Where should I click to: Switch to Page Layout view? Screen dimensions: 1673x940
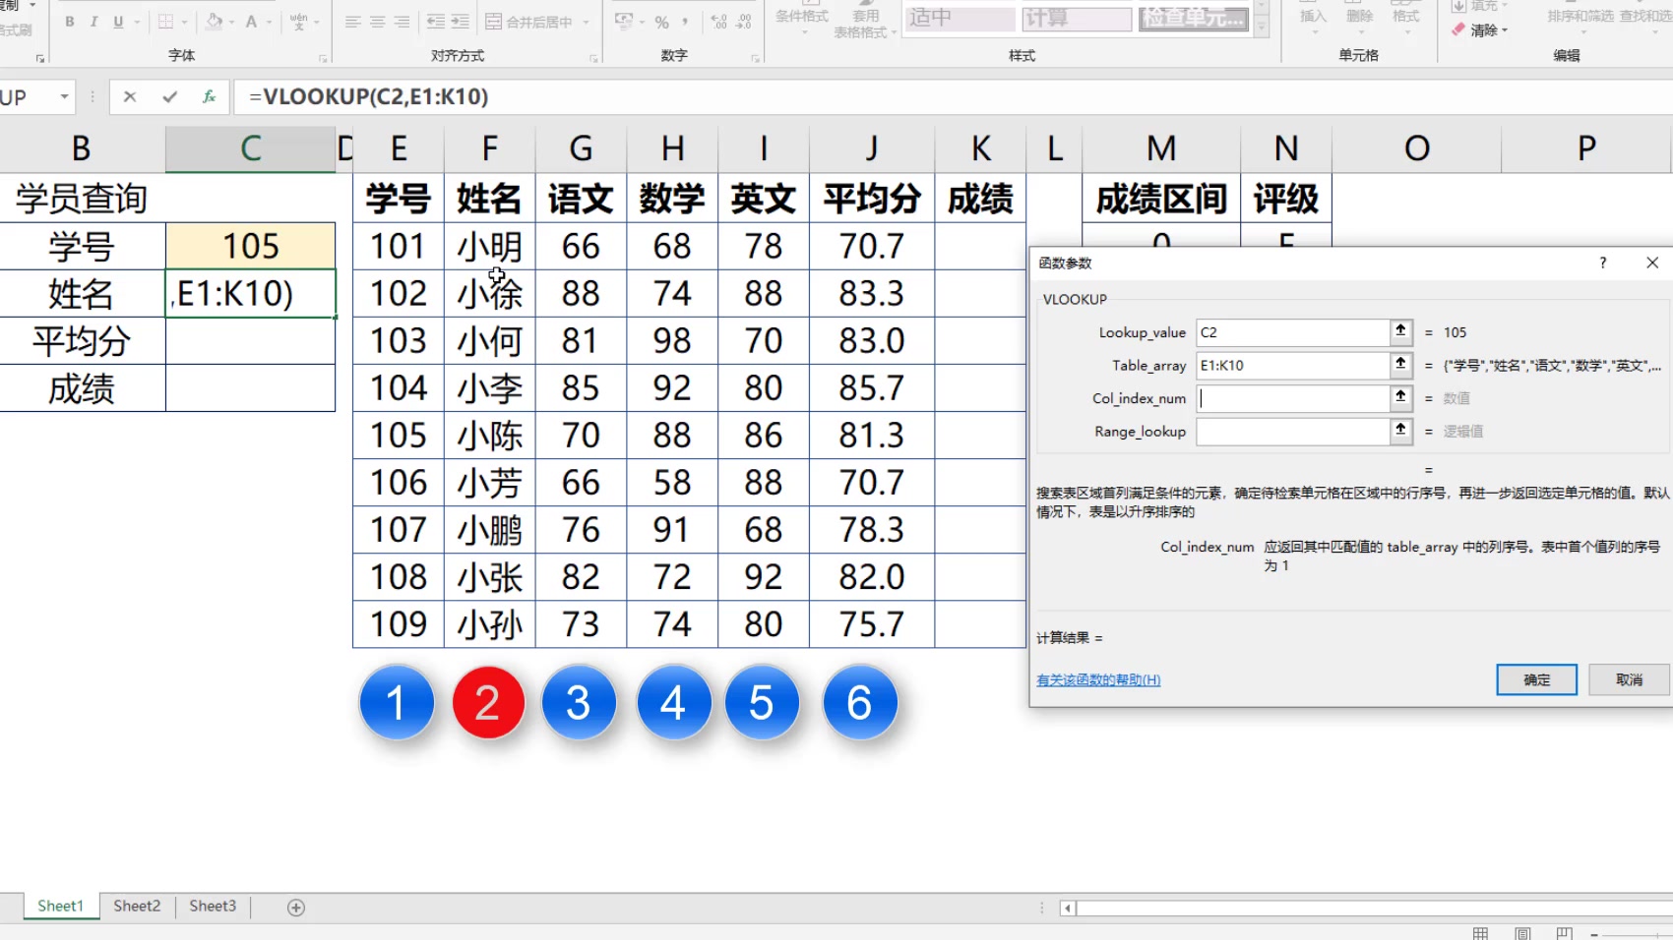(x=1522, y=933)
